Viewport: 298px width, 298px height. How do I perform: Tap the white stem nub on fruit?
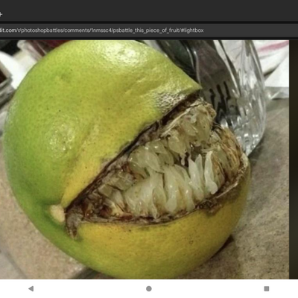coord(57,214)
